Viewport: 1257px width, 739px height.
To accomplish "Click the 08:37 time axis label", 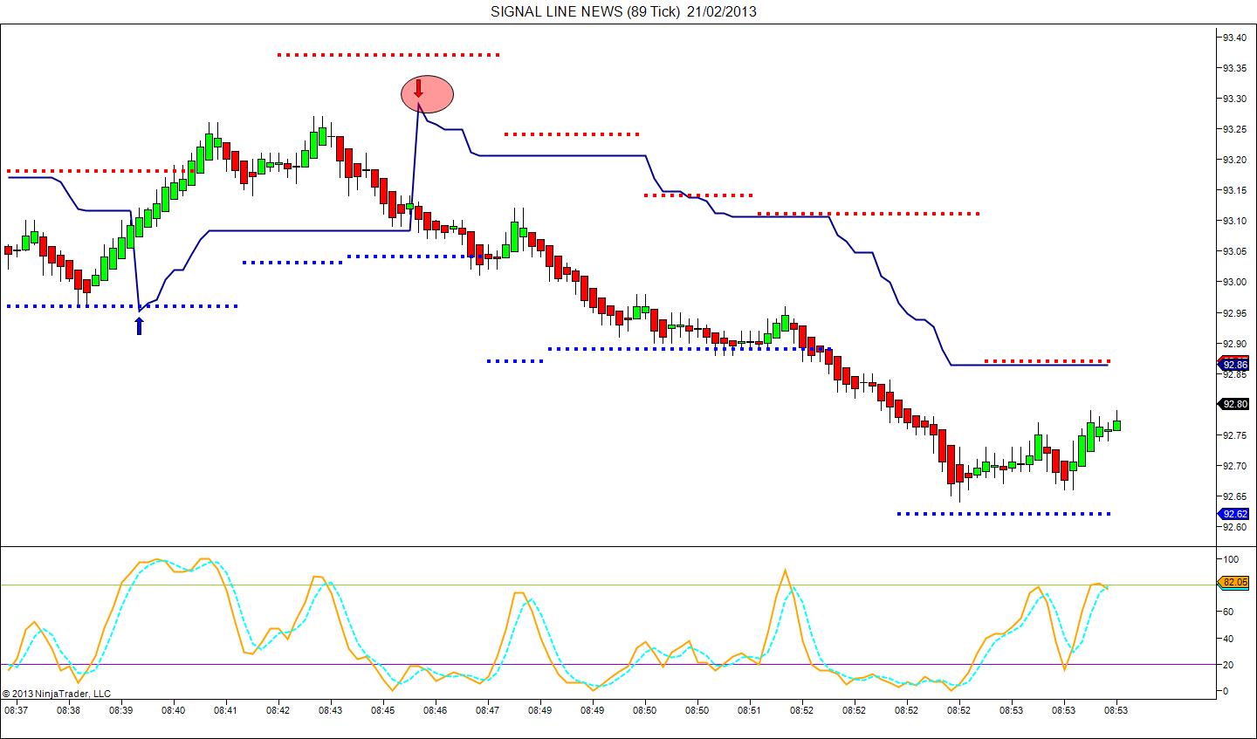I will tap(17, 711).
